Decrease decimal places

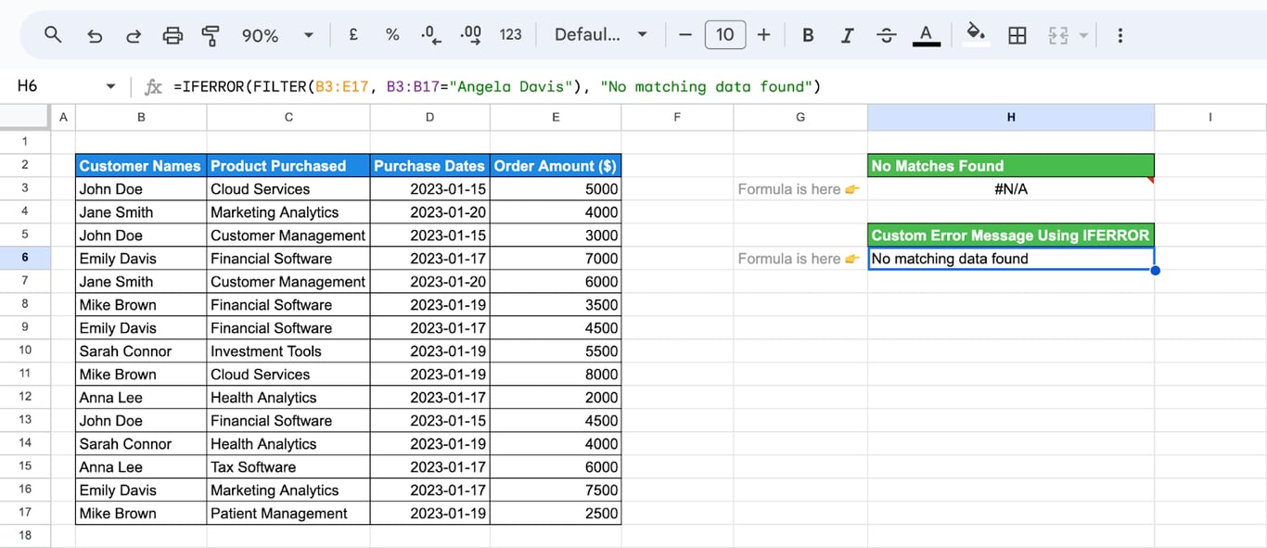(x=430, y=35)
